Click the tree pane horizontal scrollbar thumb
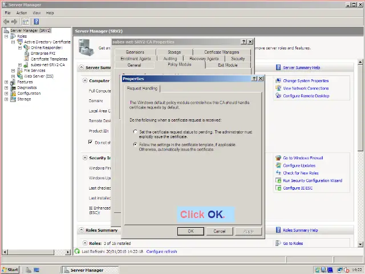365x274 pixels. 31,252
